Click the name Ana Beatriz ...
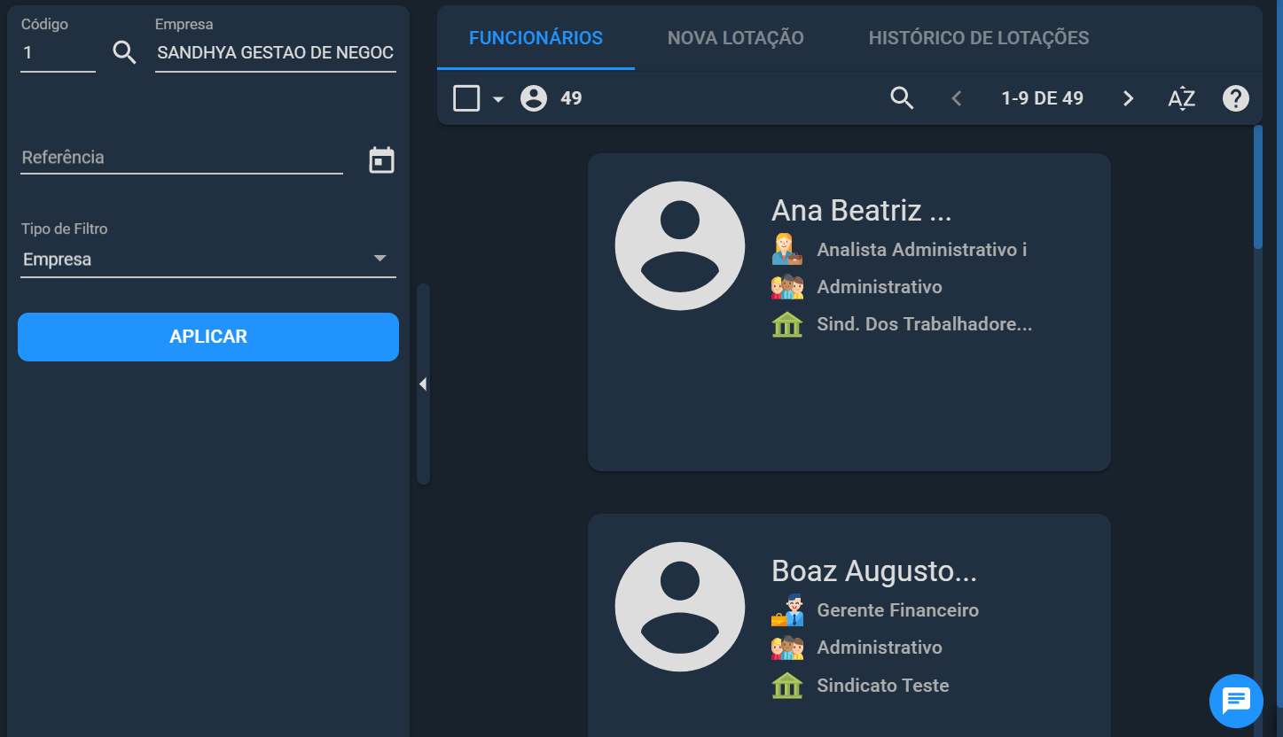The height and width of the screenshot is (737, 1283). [x=861, y=211]
